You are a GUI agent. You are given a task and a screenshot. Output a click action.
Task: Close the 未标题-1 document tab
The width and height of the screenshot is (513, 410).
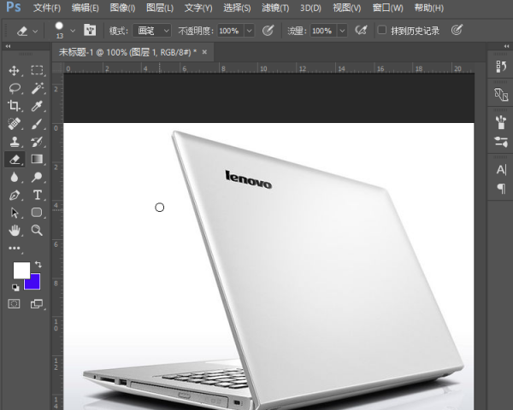pos(204,52)
